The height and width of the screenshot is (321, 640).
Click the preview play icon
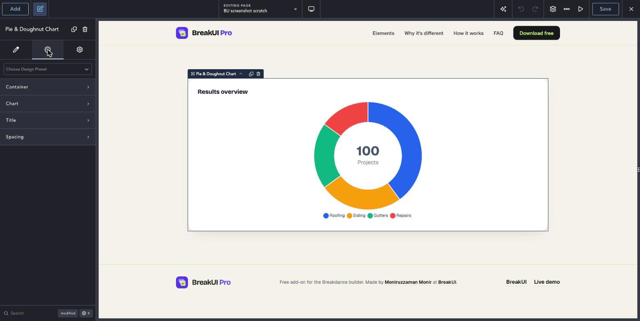point(581,9)
